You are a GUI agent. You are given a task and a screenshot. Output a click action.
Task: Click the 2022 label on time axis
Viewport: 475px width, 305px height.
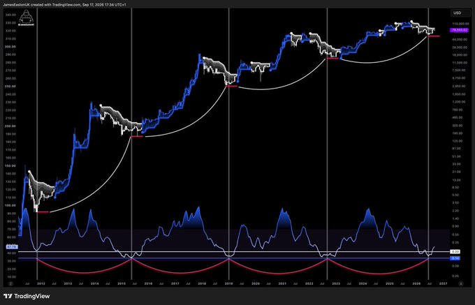click(309, 284)
